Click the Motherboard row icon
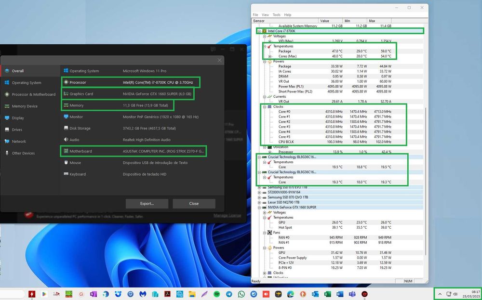The height and width of the screenshot is (300, 482). point(66,151)
